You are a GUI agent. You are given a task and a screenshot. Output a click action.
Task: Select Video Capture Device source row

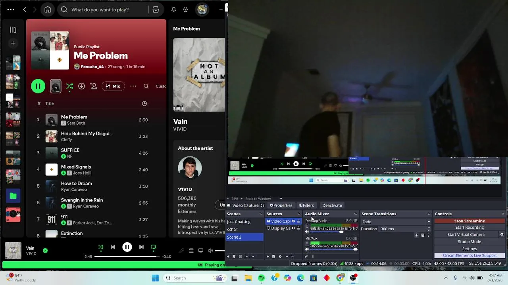point(283,221)
